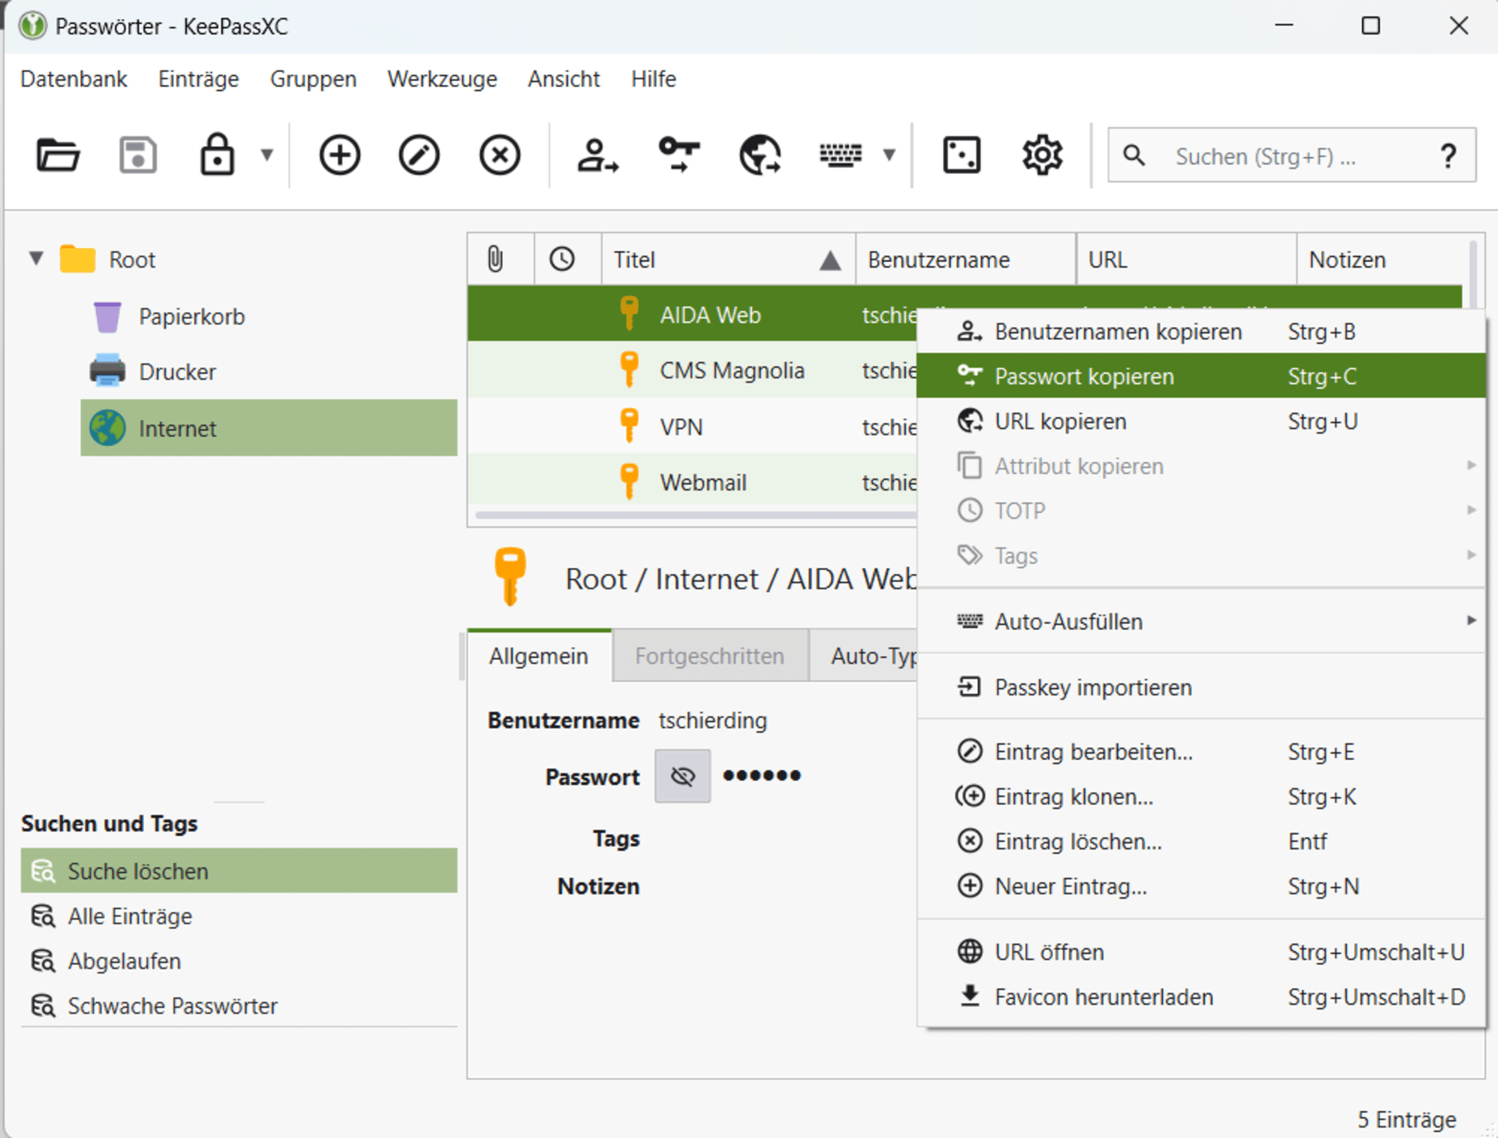The height and width of the screenshot is (1138, 1498).
Task: Edit entry using the pencil toolbar icon
Action: [x=419, y=155]
